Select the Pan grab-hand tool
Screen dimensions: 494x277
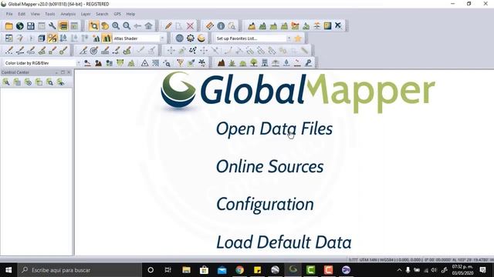click(x=105, y=26)
